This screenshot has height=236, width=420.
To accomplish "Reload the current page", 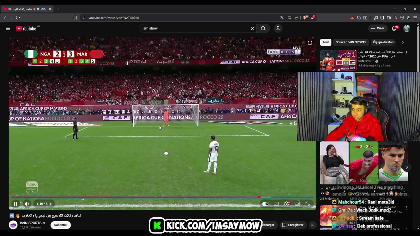I will (x=18, y=18).
